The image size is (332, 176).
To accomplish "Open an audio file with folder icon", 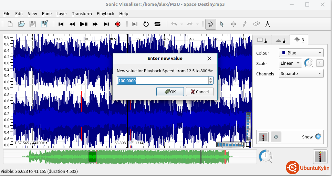I will point(21,24).
